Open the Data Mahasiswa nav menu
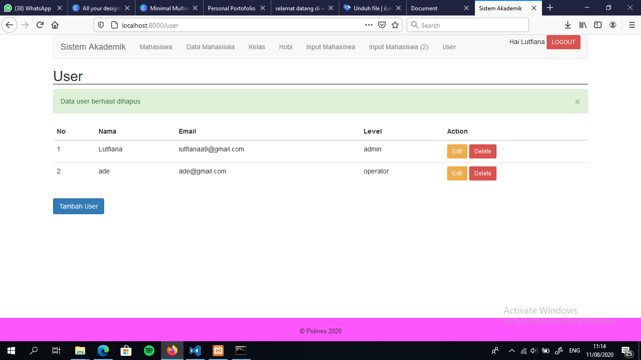Viewport: 641px width, 360px height. [x=210, y=47]
